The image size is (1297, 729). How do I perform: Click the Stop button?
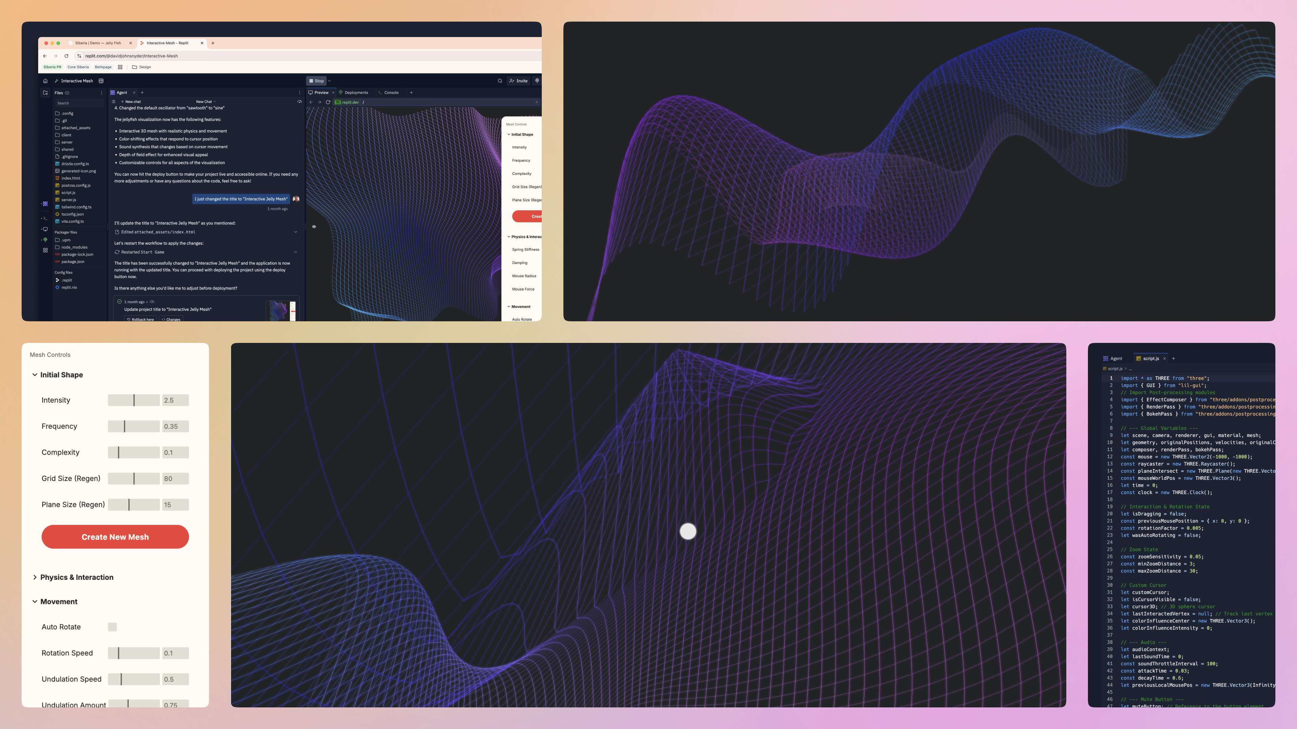pyautogui.click(x=317, y=81)
